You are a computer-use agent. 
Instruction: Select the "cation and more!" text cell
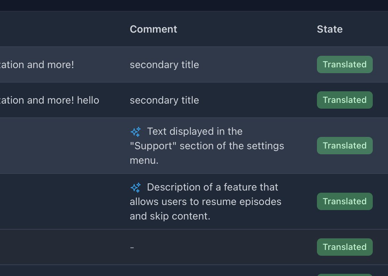[37, 65]
